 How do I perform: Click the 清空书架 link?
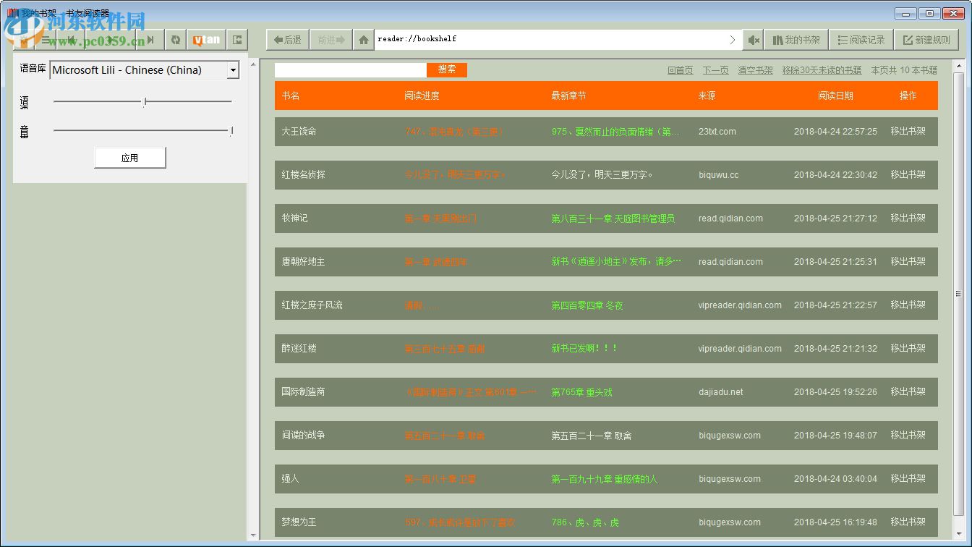point(755,70)
